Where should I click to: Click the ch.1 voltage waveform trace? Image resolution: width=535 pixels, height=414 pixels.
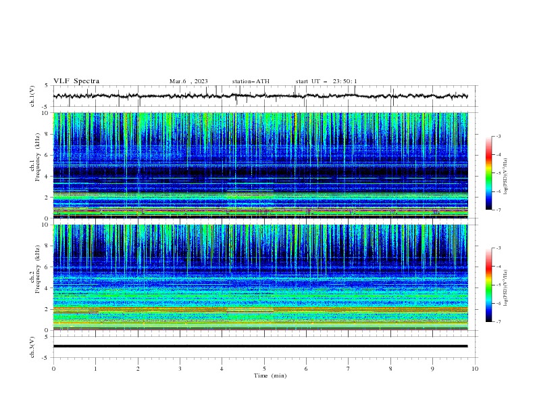pyautogui.click(x=260, y=96)
